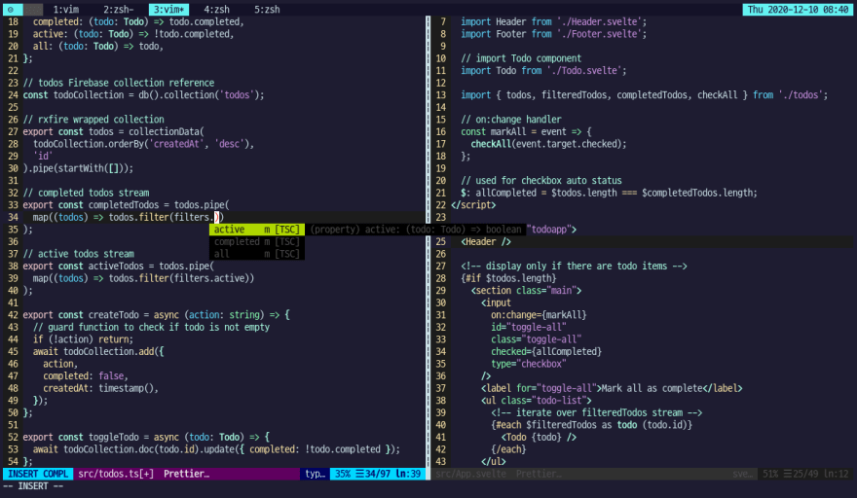The height and width of the screenshot is (498, 857).
Task: Click the 'createTodo' function name
Action: click(x=114, y=315)
